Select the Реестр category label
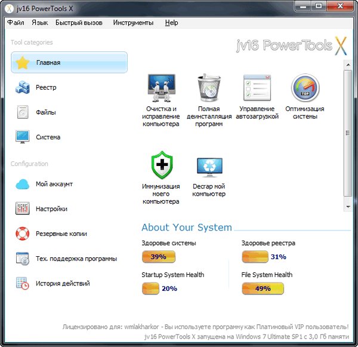Viewport: 358px width, 347px height. point(46,87)
